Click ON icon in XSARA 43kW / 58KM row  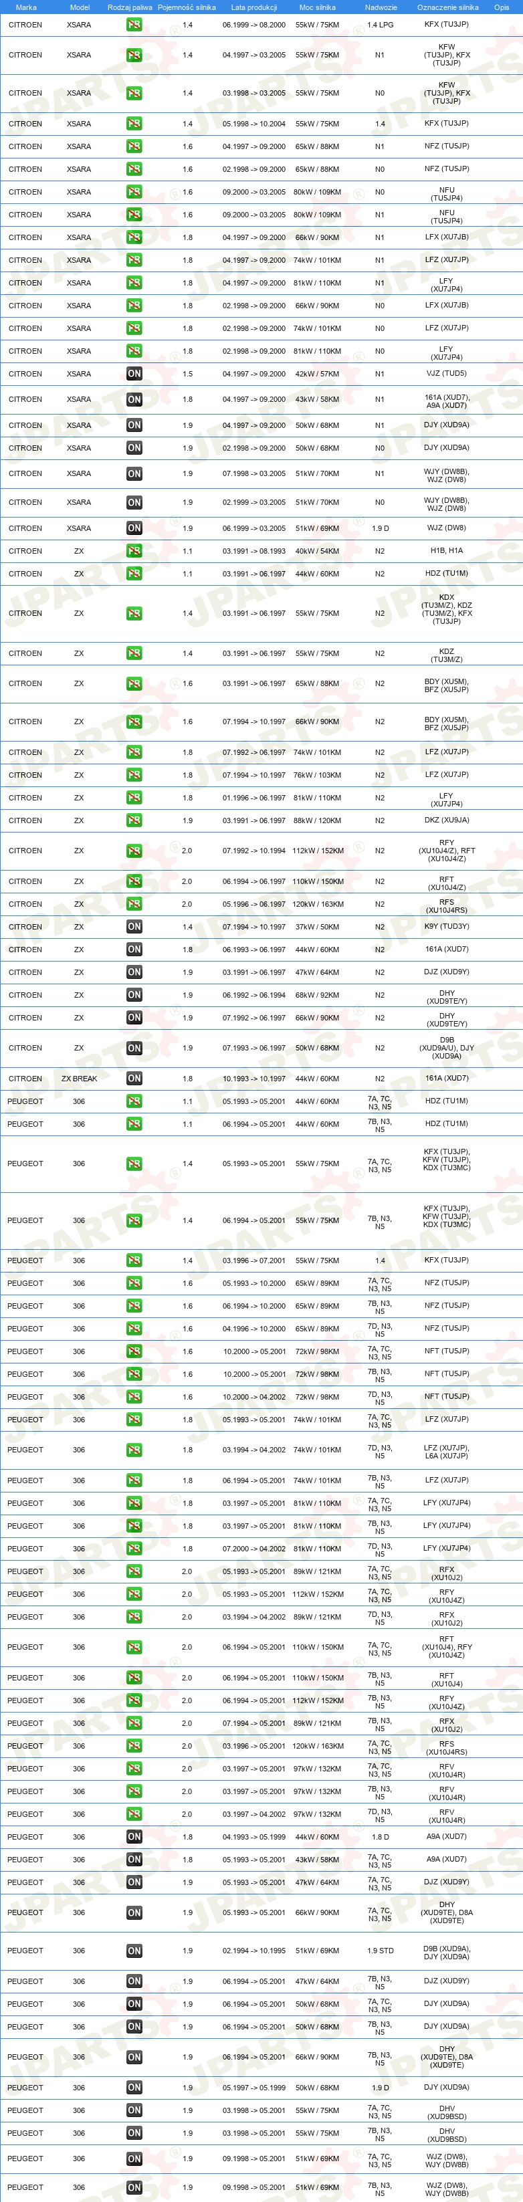(x=134, y=399)
